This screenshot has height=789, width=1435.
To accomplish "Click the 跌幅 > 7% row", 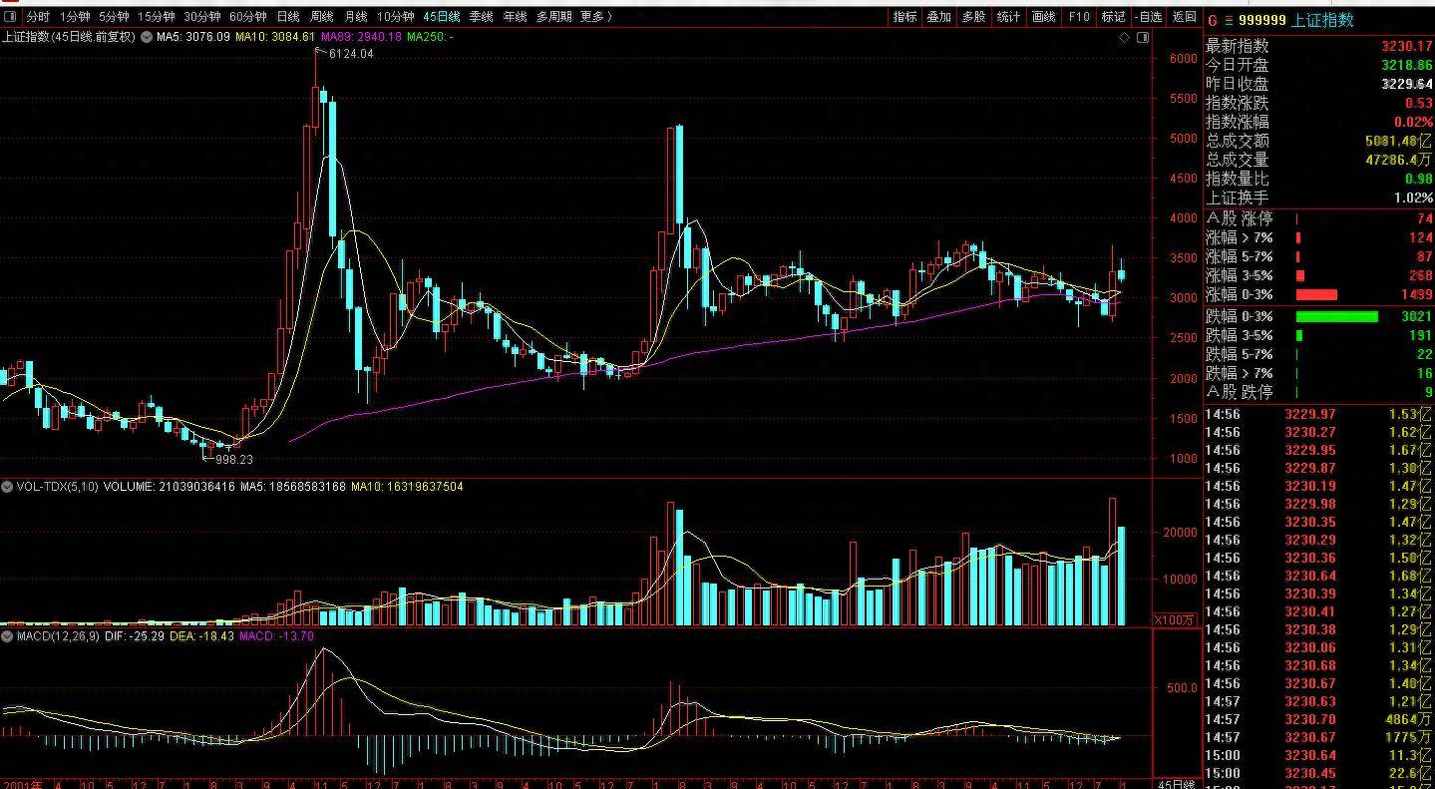I will click(x=1318, y=373).
